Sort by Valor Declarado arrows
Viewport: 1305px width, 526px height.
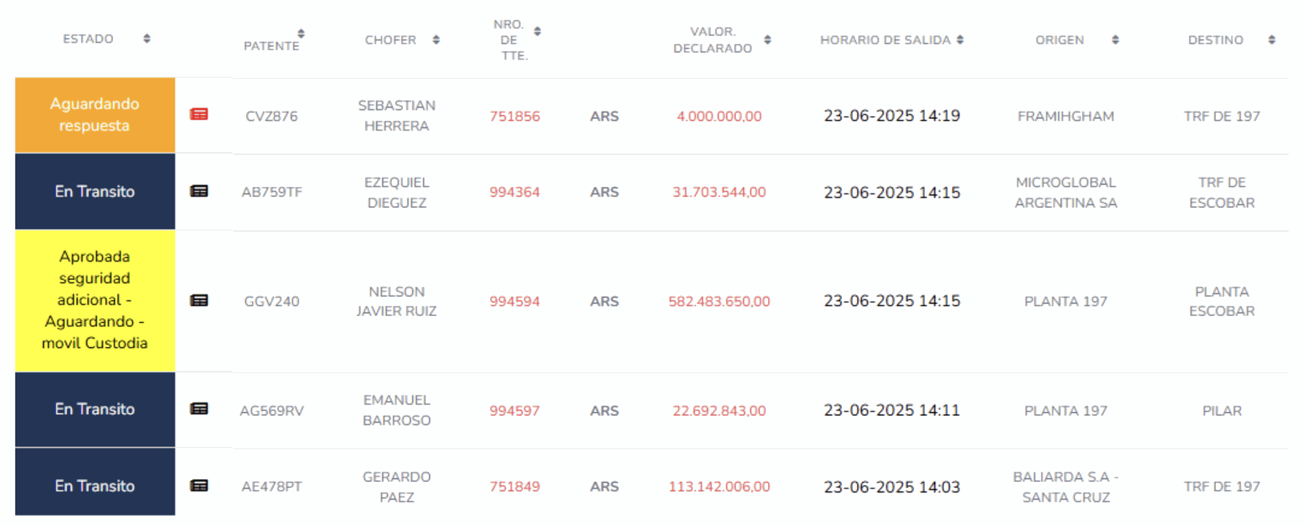767,40
